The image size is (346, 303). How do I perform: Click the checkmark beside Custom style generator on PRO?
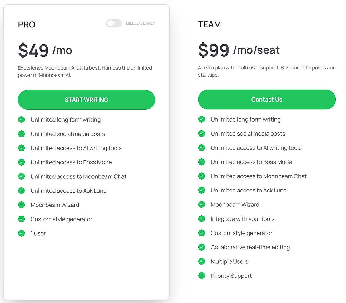[21, 219]
